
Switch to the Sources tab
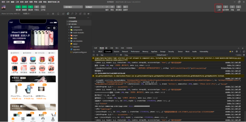point(116,51)
